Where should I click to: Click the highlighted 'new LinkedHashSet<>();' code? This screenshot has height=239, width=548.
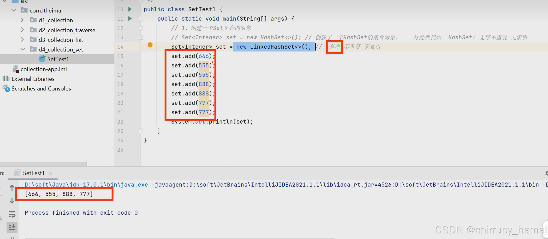pos(274,47)
